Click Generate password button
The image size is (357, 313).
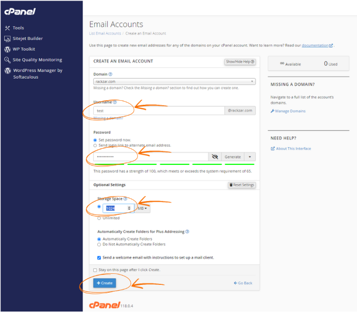pyautogui.click(x=233, y=157)
